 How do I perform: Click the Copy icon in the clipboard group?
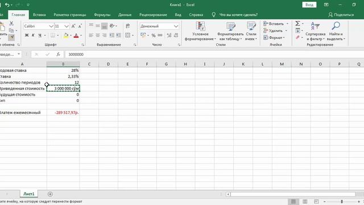[x=11, y=30]
